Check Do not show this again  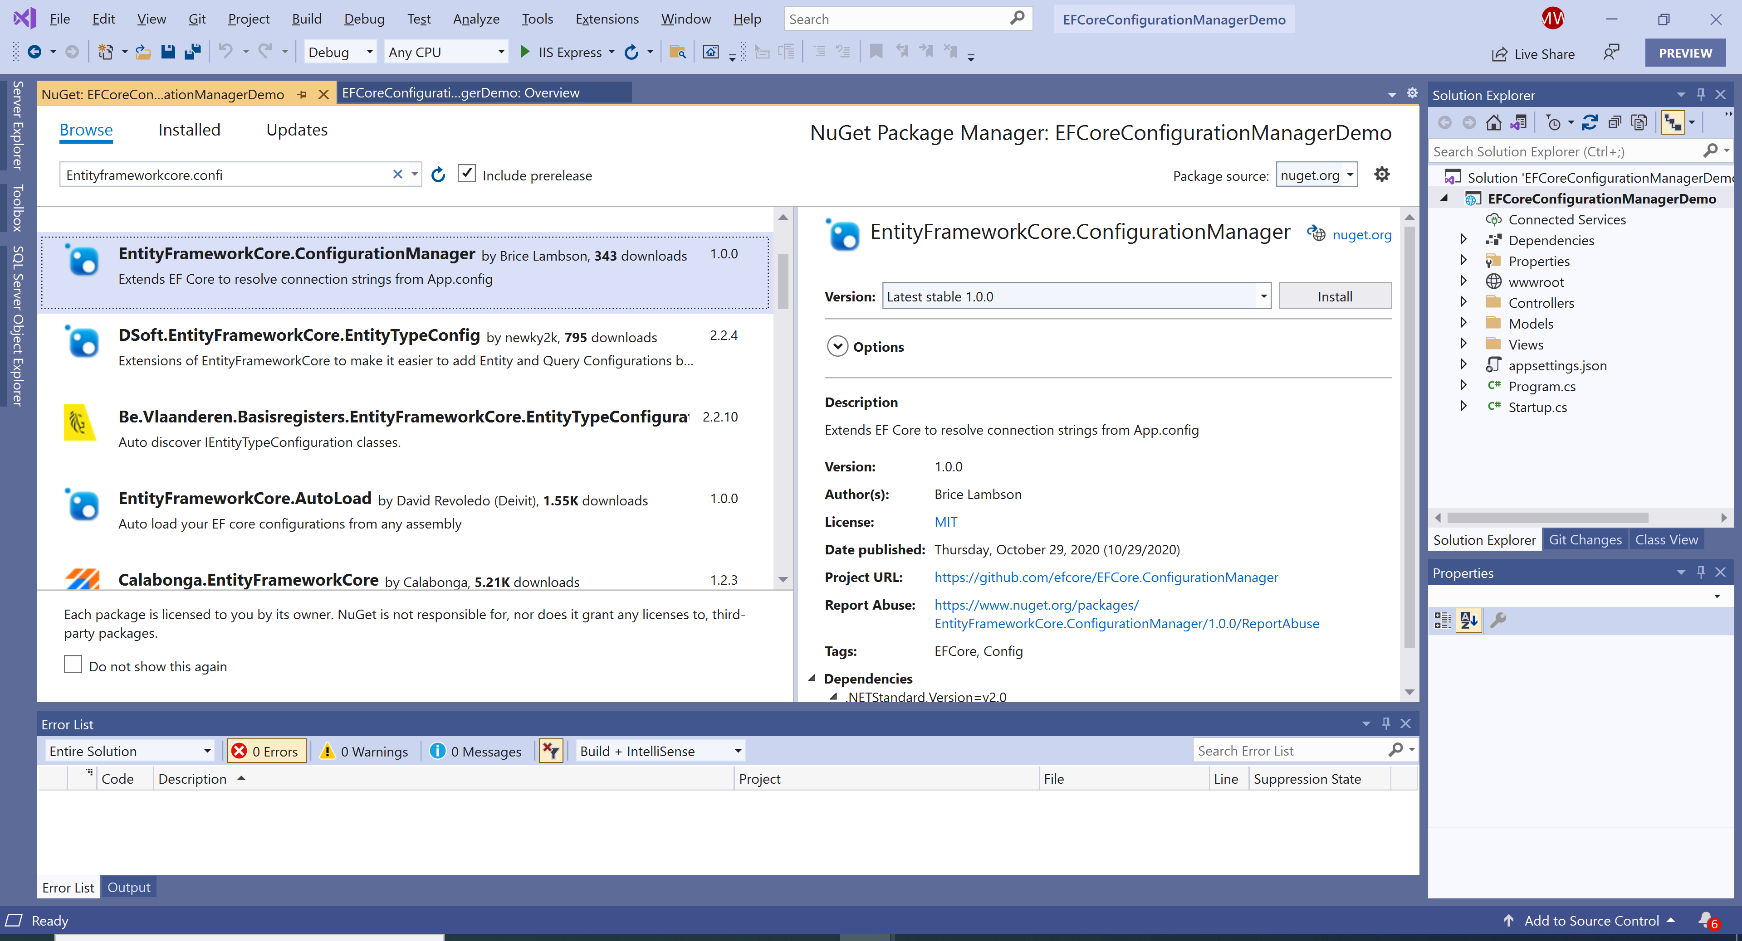pos(73,665)
